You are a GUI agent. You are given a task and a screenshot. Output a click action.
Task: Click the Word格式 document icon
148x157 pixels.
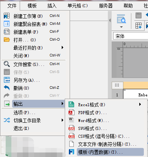tap(72, 120)
